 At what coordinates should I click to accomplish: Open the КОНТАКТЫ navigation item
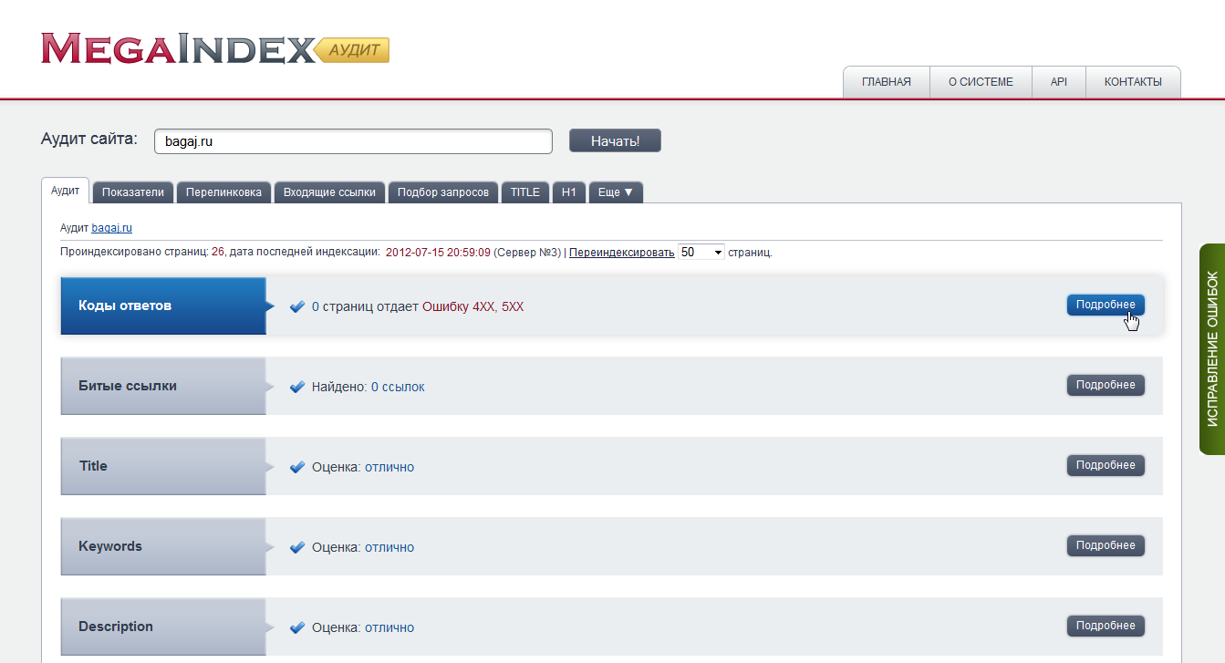(x=1133, y=82)
